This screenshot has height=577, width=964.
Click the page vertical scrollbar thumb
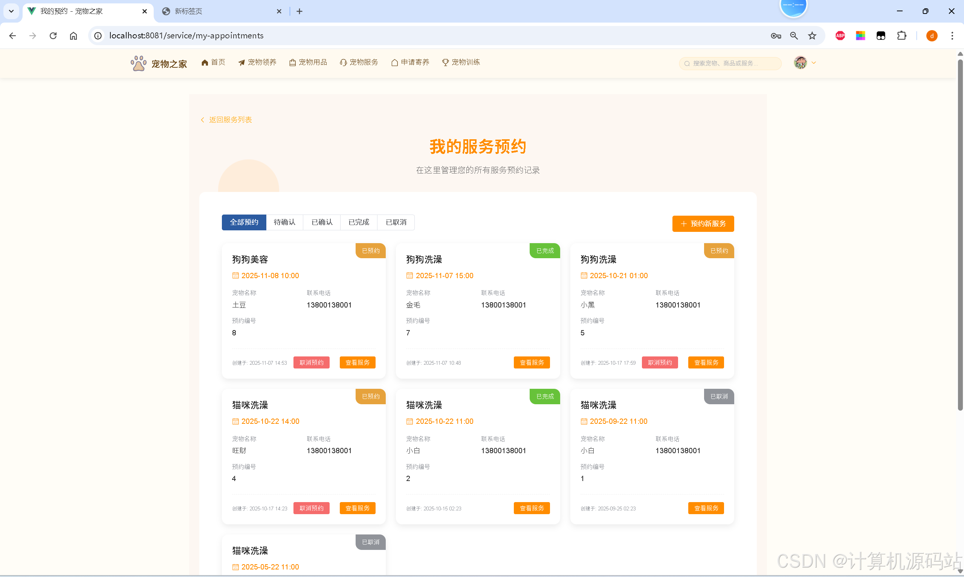coord(960,235)
